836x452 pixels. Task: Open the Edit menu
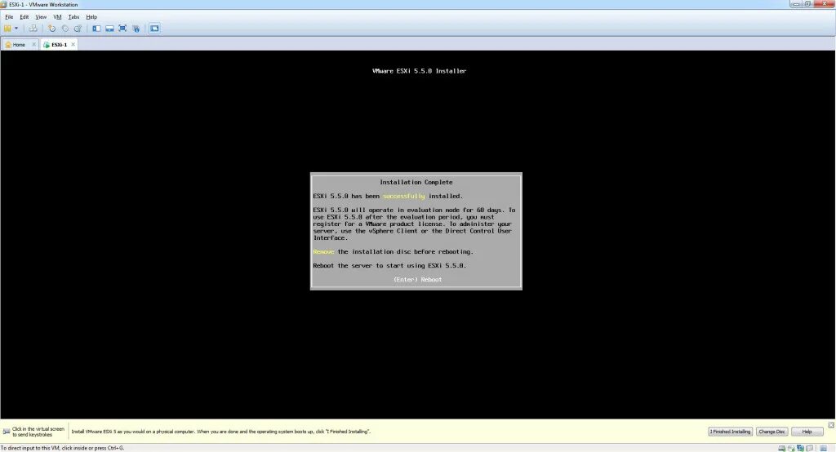(x=24, y=16)
